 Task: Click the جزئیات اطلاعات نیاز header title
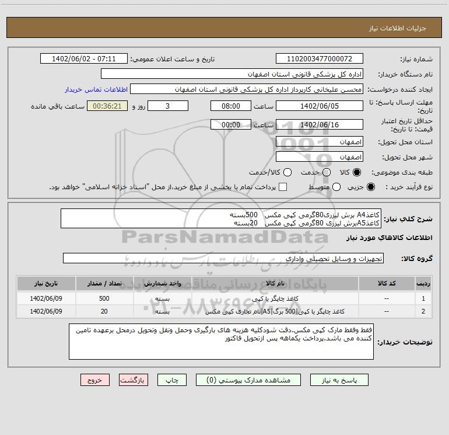(398, 28)
